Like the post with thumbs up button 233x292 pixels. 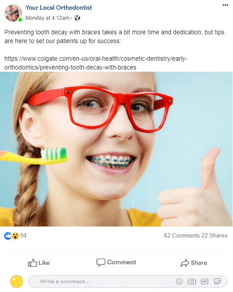(x=39, y=263)
